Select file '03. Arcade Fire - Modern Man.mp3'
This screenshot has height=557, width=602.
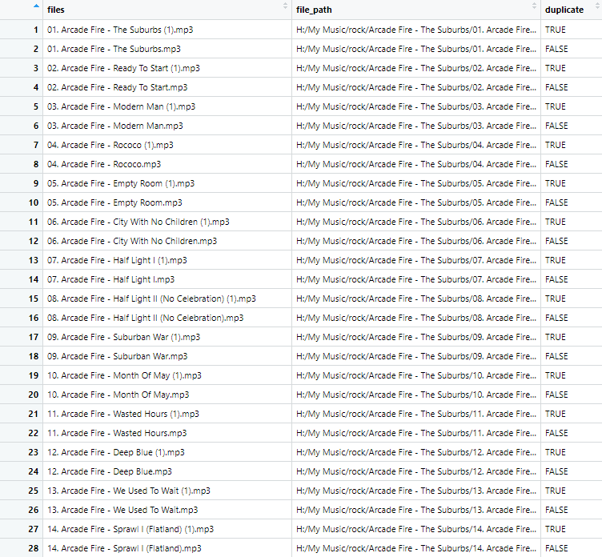pyautogui.click(x=114, y=126)
